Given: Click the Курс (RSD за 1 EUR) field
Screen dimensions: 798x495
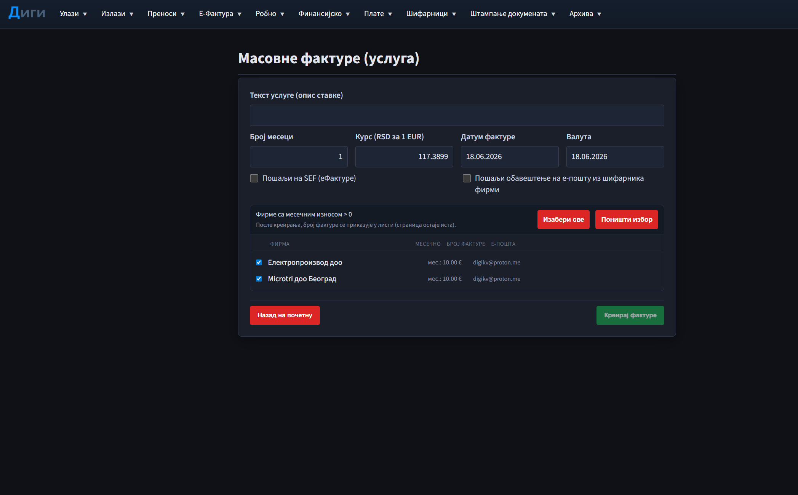Looking at the screenshot, I should (404, 157).
